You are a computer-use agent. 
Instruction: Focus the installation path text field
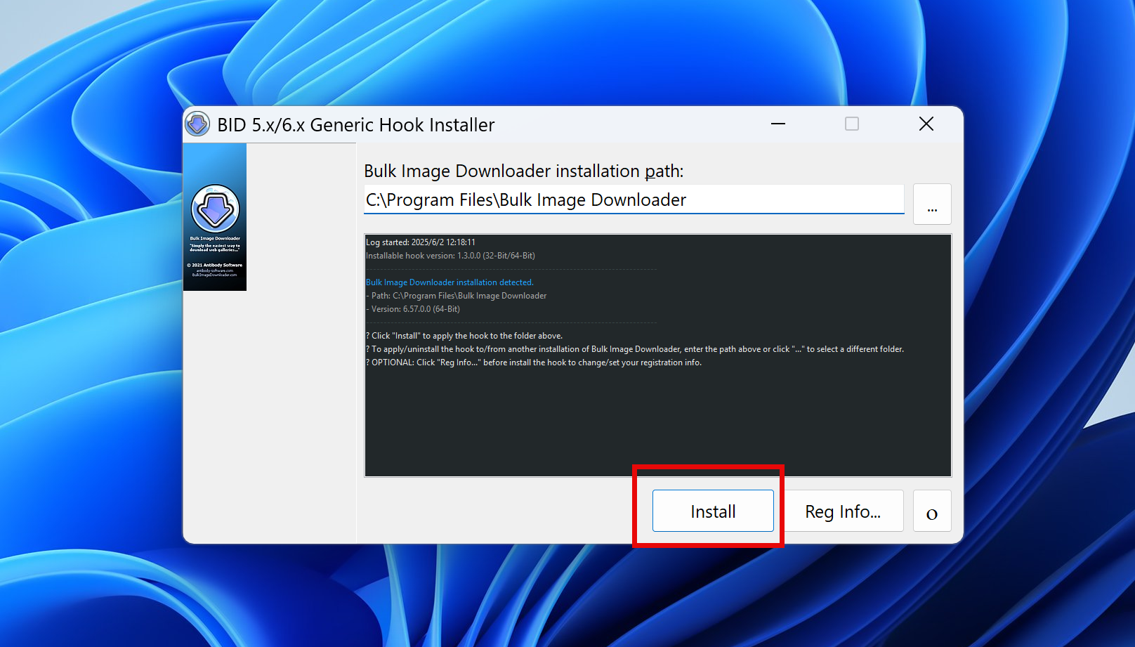634,200
